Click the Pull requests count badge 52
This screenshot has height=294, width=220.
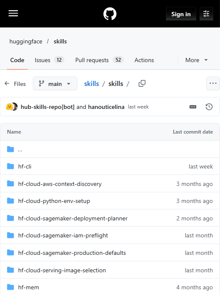click(x=118, y=60)
